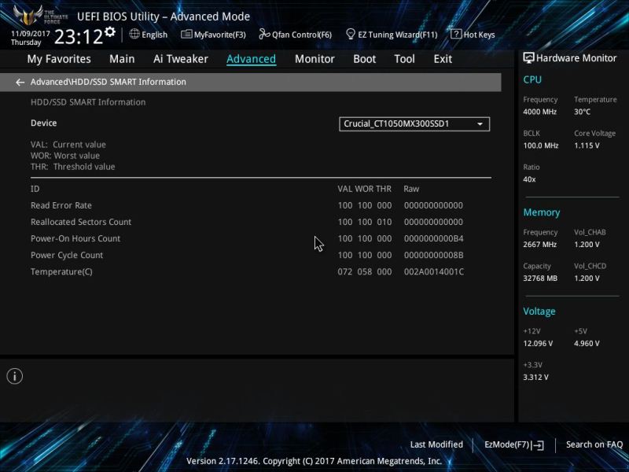Click +5V reading 4.960 V
The height and width of the screenshot is (472, 629).
coord(587,344)
